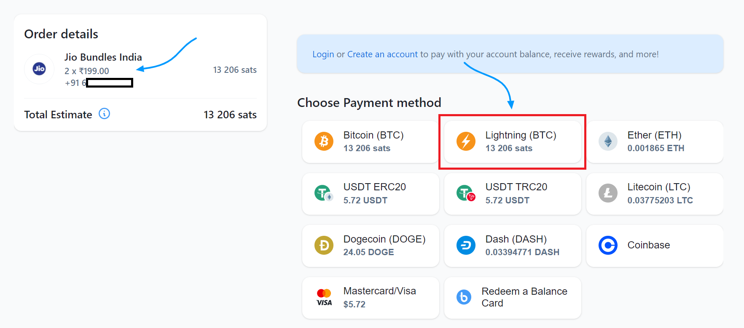Click Jio Bundles India order title
The width and height of the screenshot is (744, 328).
point(103,57)
